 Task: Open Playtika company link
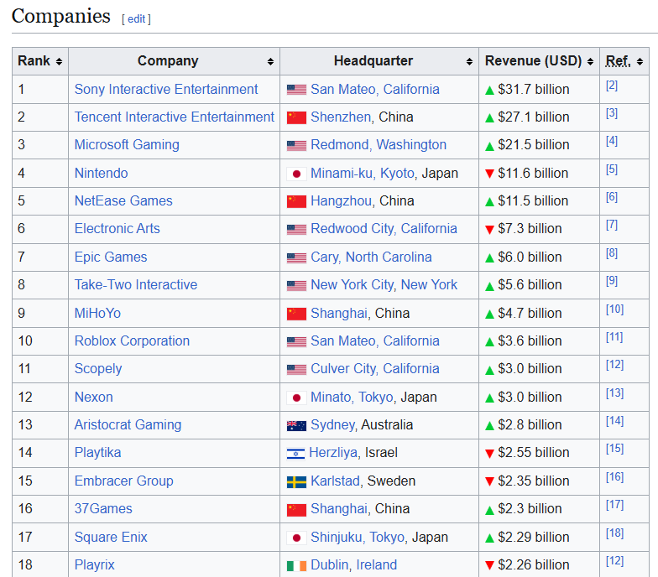click(x=97, y=453)
